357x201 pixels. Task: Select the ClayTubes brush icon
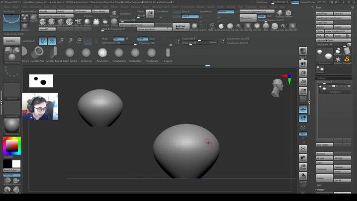(x=230, y=26)
